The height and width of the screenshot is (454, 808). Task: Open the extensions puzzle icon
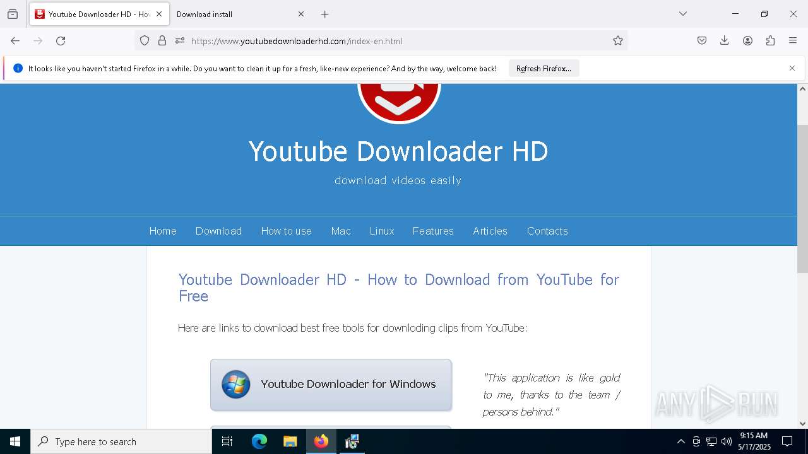(x=770, y=41)
